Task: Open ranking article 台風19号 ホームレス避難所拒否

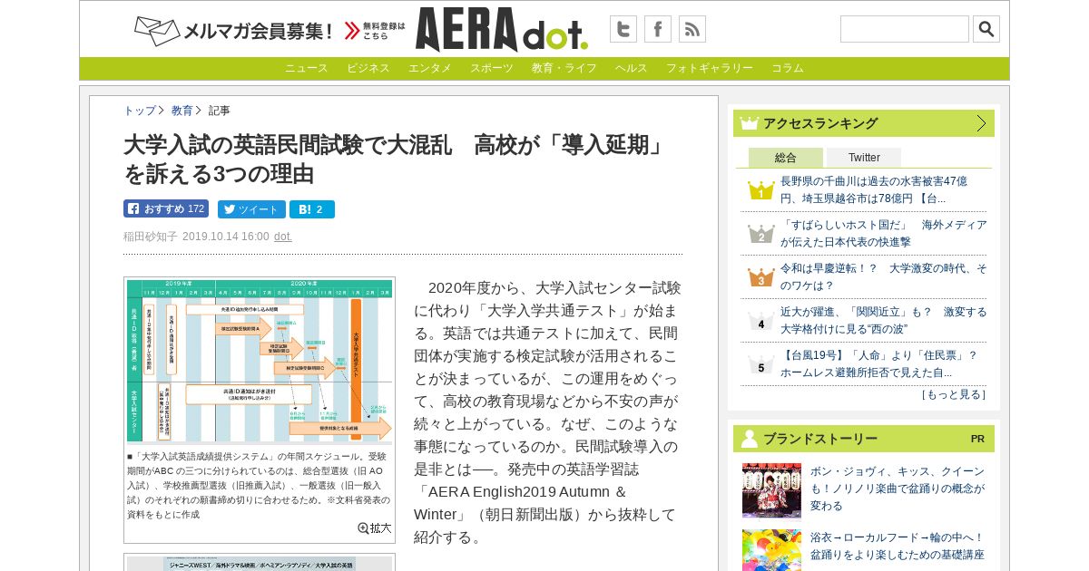Action: 878,363
